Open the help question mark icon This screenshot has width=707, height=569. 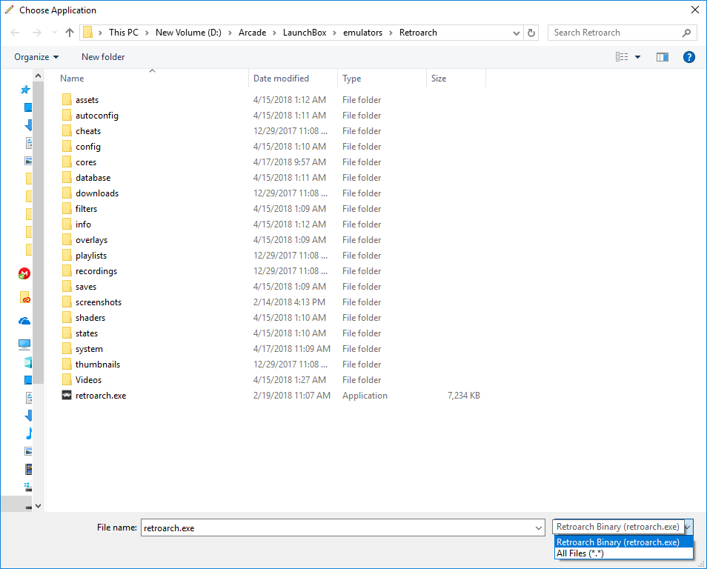[x=689, y=57]
